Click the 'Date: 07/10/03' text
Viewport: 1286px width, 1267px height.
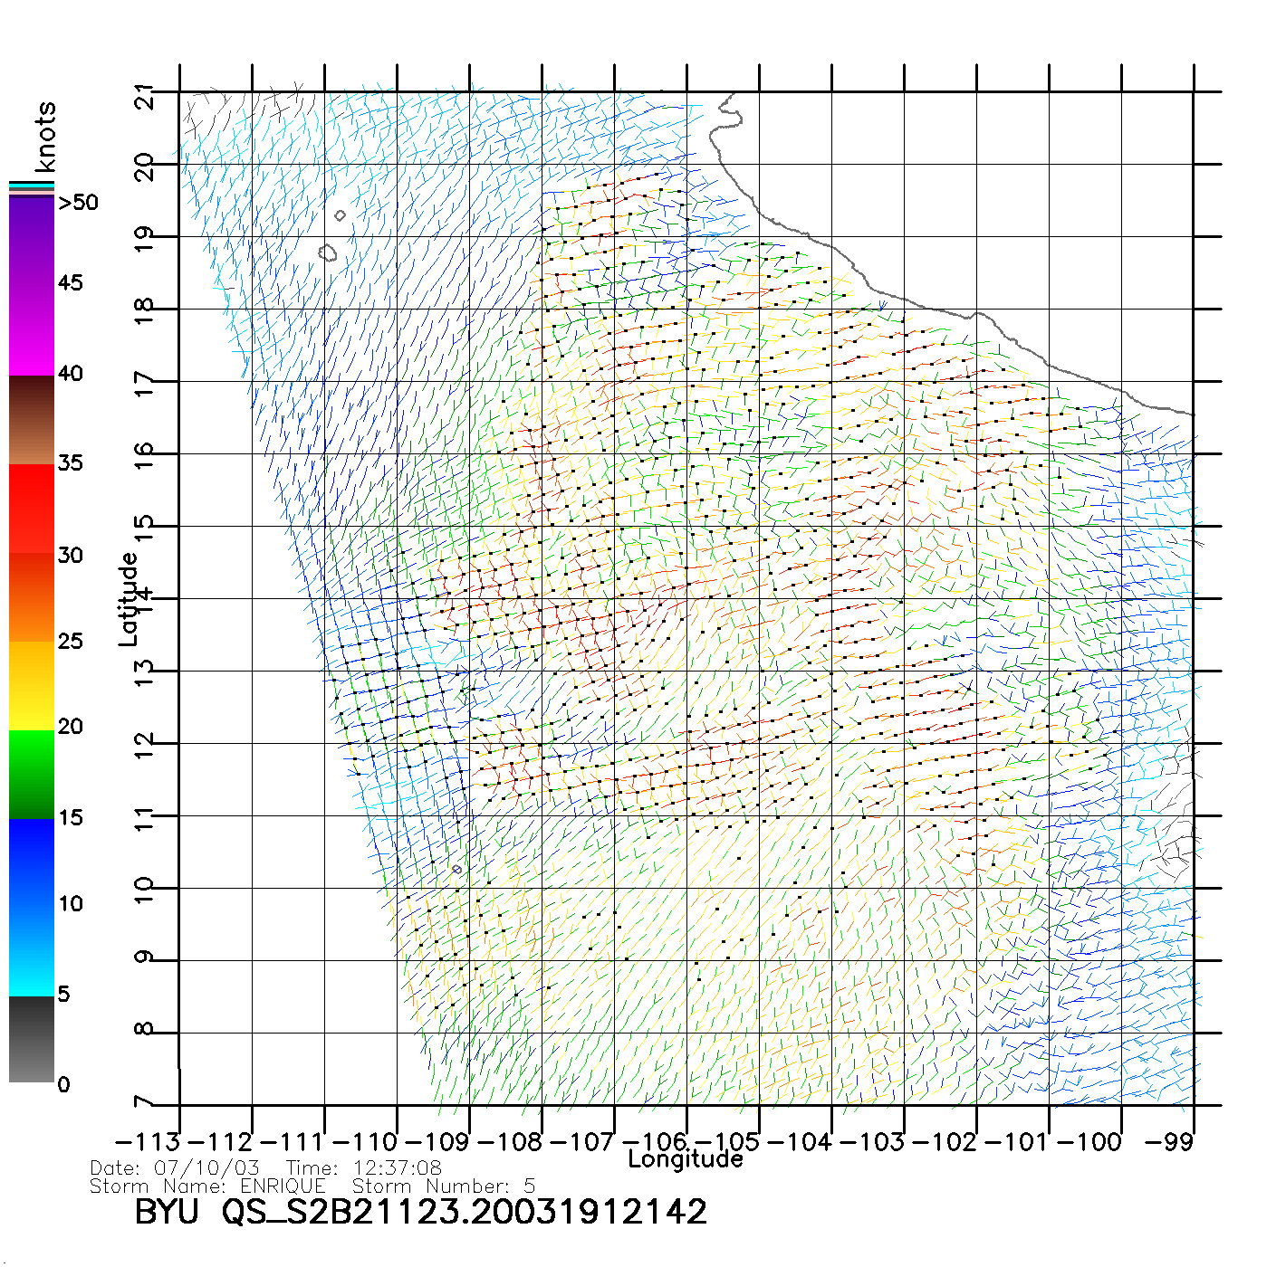(x=175, y=1167)
